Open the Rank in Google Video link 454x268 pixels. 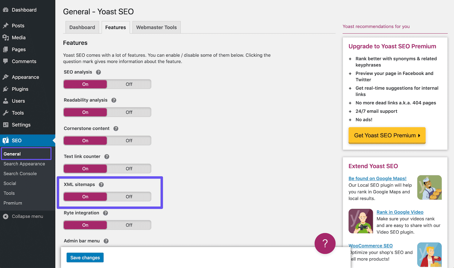(x=400, y=212)
